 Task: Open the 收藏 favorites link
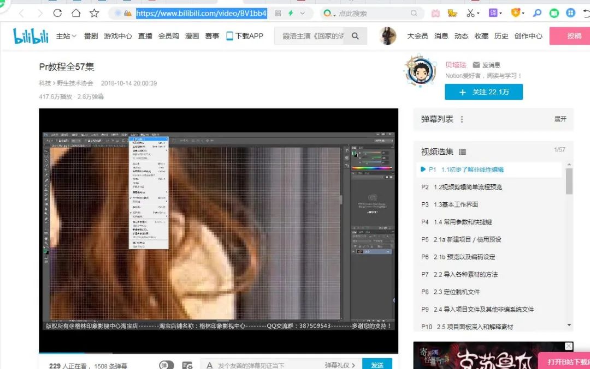pos(481,36)
